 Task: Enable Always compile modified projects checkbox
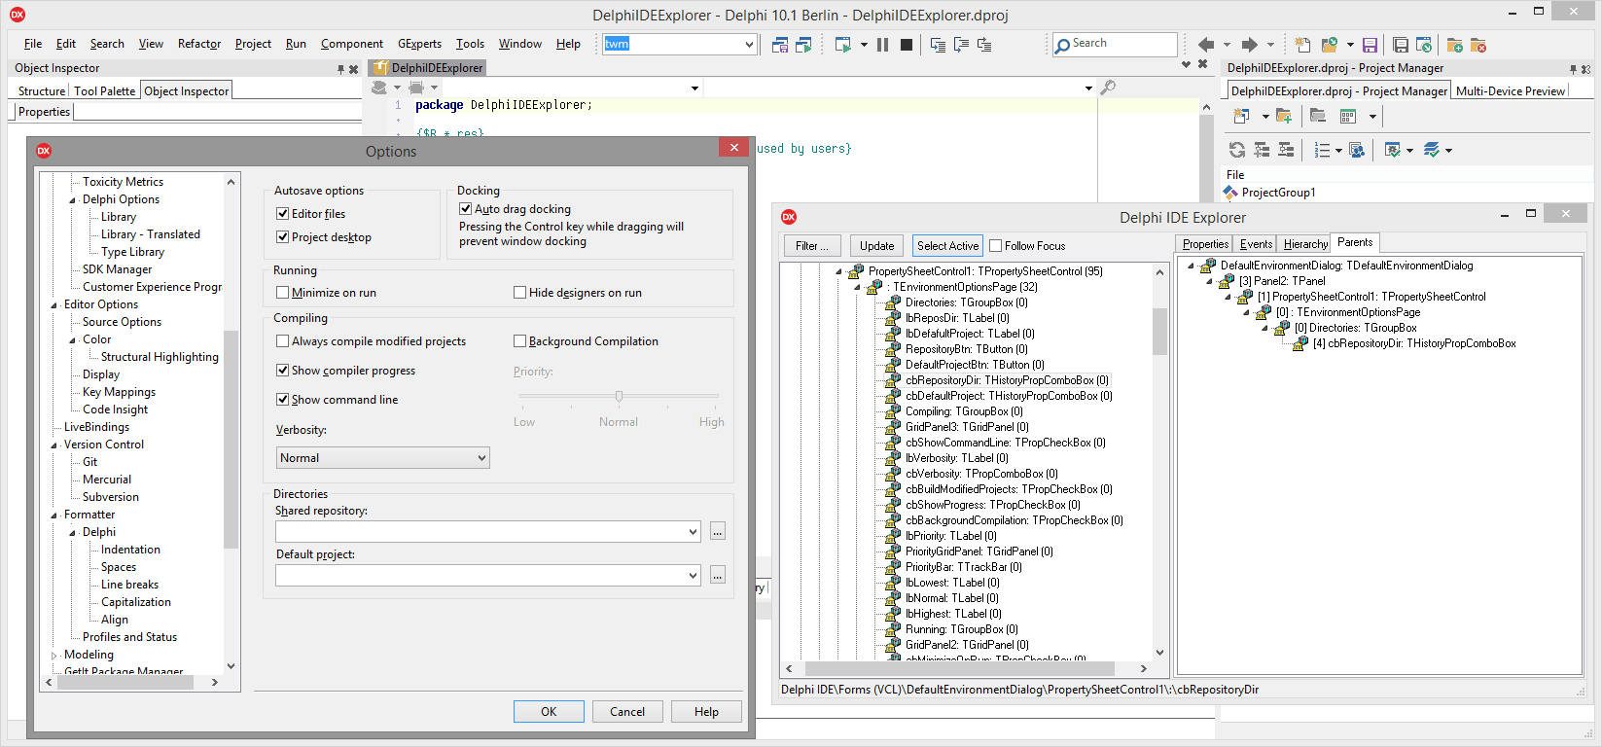coord(283,341)
